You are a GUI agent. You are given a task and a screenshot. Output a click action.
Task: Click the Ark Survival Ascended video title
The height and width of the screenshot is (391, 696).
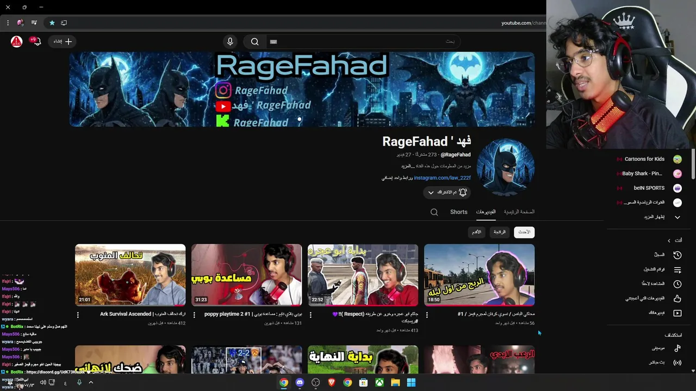(142, 314)
